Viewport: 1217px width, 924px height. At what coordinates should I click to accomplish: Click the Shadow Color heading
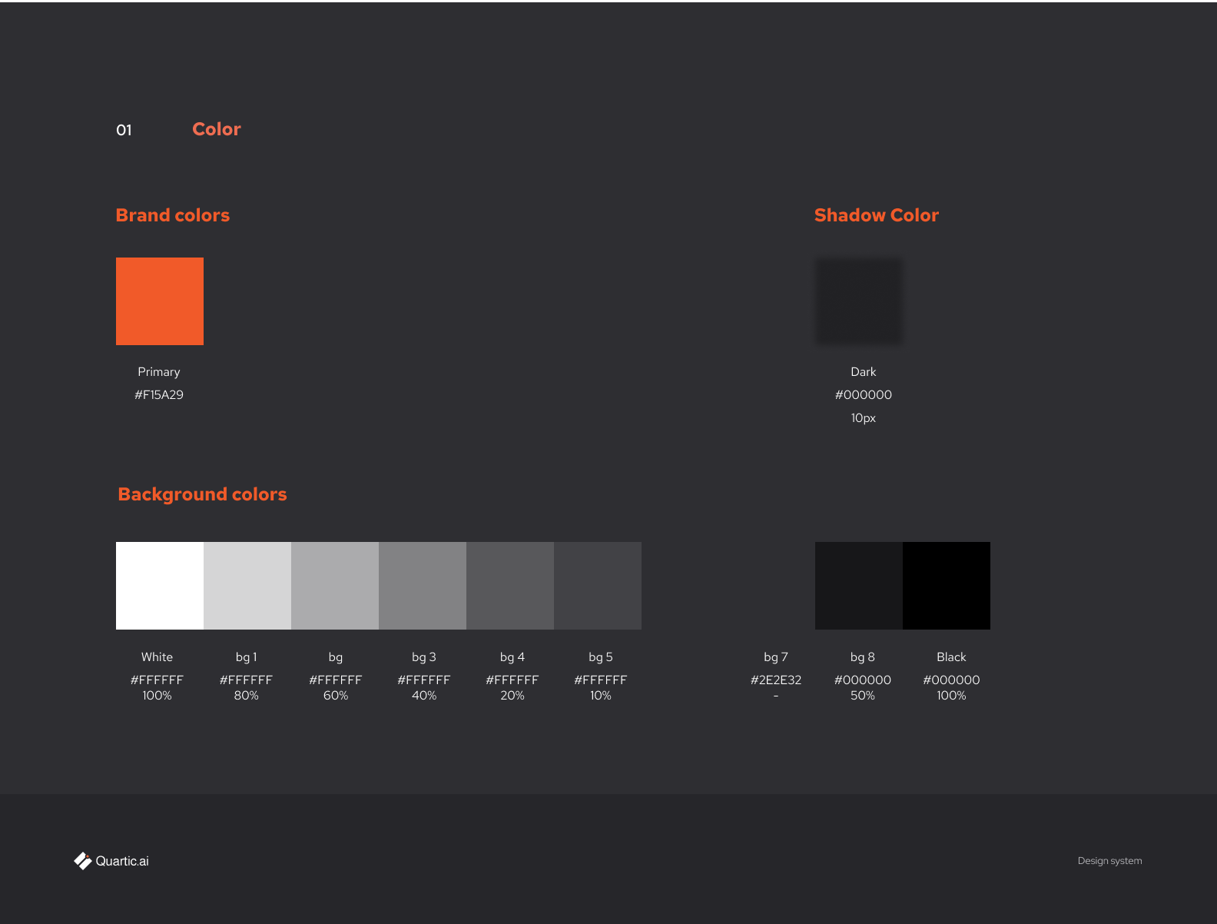tap(877, 215)
